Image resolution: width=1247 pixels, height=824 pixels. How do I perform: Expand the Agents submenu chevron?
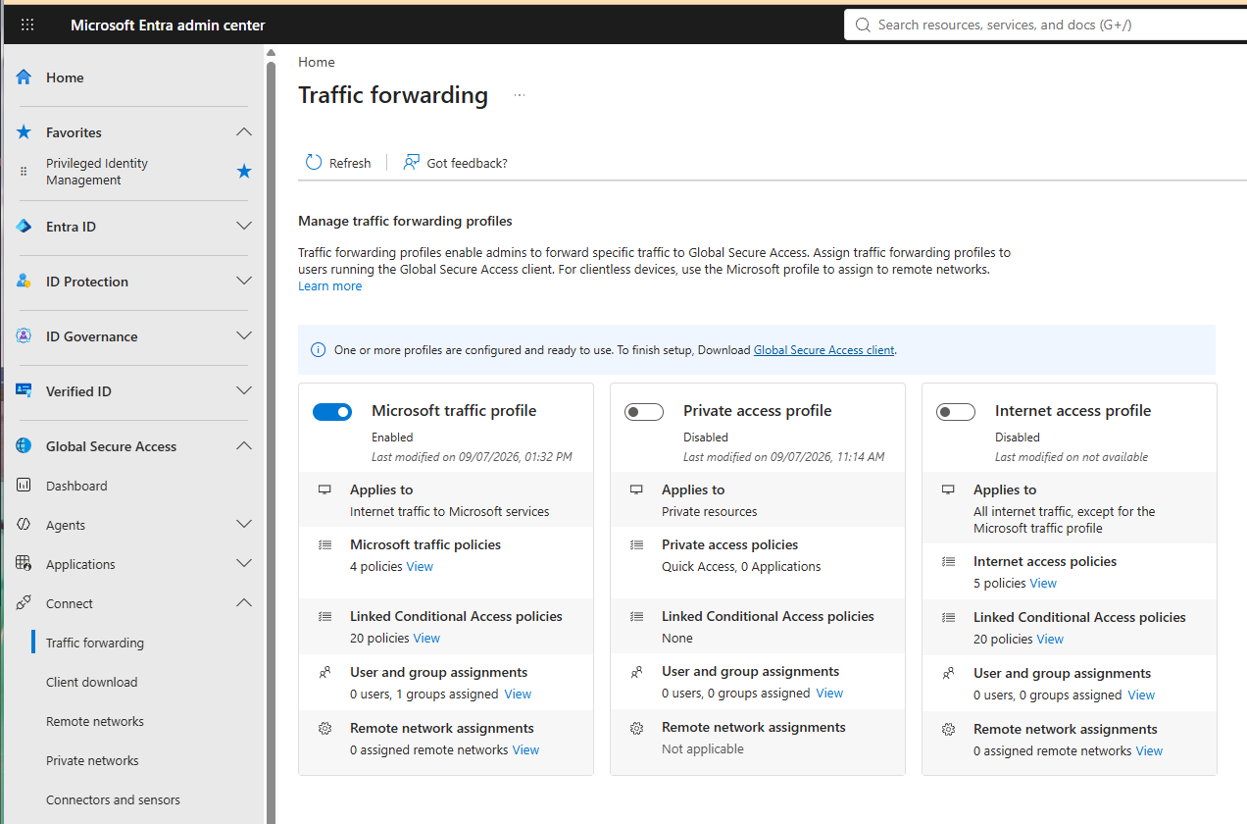coord(244,525)
